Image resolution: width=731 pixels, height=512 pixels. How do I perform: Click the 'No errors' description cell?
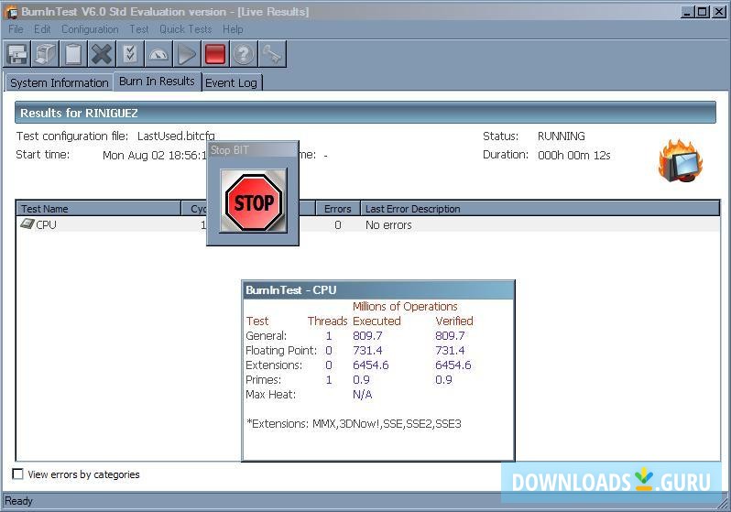click(388, 224)
